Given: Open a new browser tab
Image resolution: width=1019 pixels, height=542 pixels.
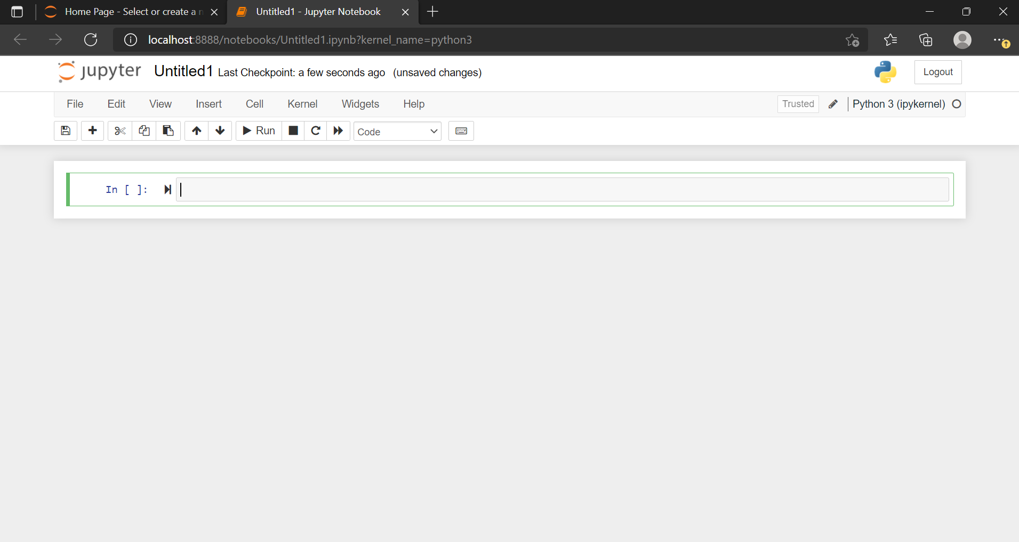Looking at the screenshot, I should pyautogui.click(x=432, y=12).
